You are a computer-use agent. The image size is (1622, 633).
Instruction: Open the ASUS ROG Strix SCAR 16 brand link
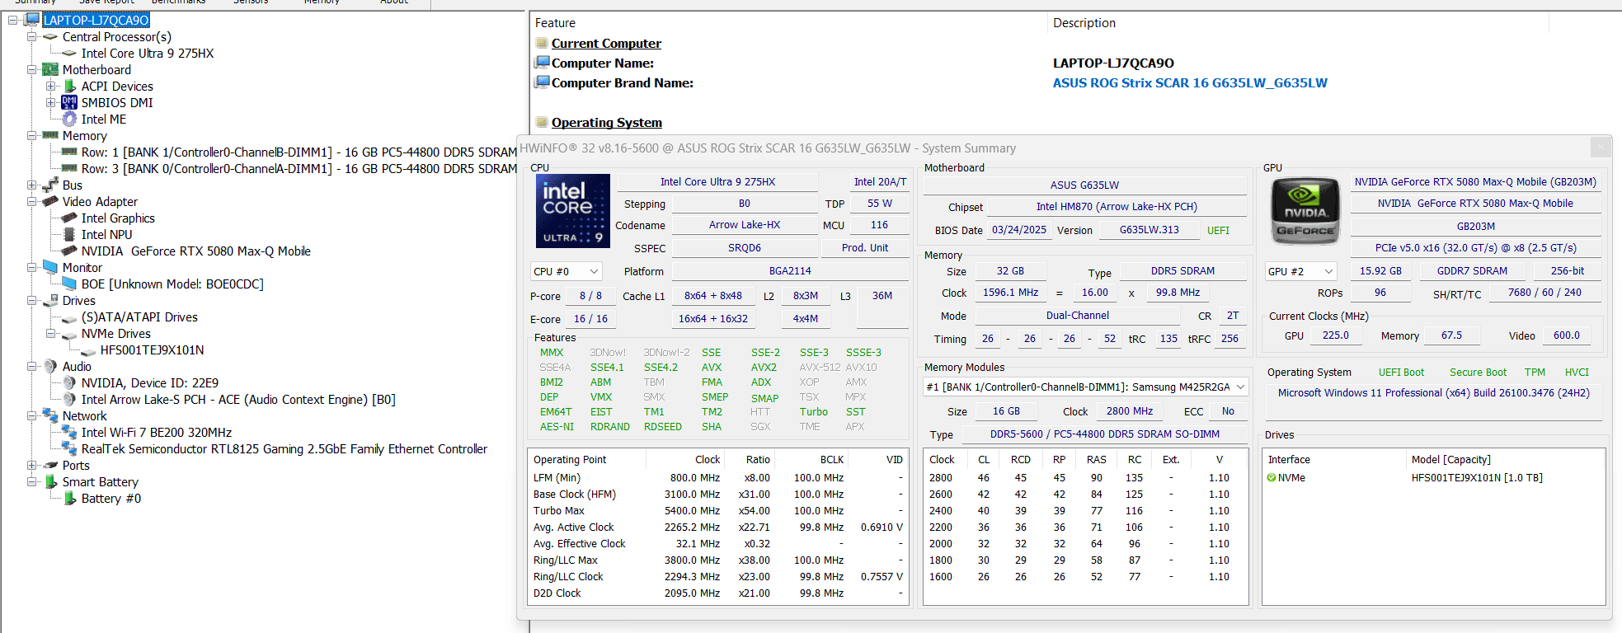[x=1190, y=83]
